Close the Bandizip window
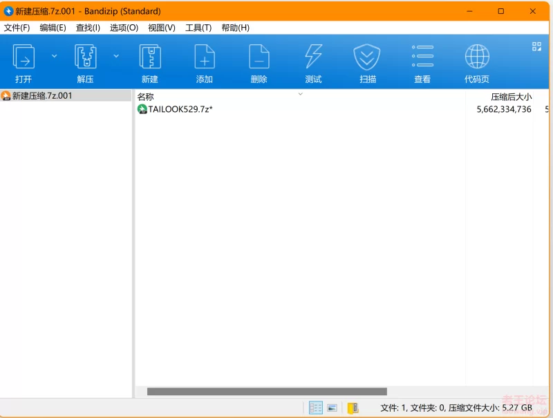 tap(532, 11)
